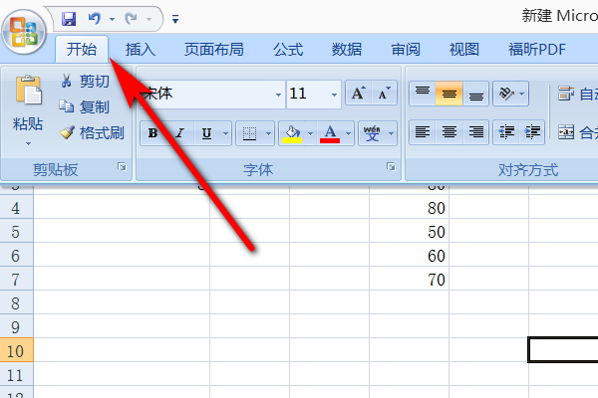
Task: Open underline style dropdown
Action: 225,133
